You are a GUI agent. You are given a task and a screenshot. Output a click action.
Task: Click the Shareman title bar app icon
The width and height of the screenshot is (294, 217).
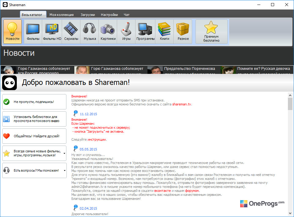pyautogui.click(x=5, y=5)
